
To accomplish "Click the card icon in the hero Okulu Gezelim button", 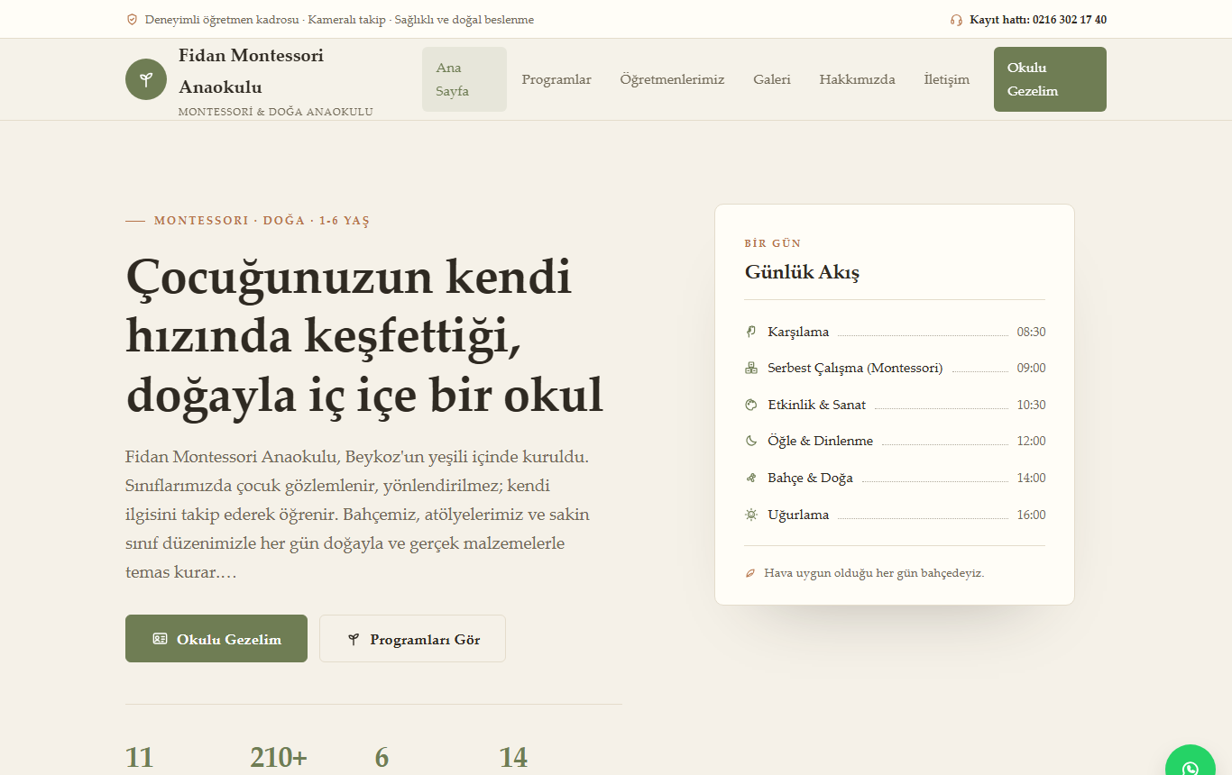I will point(160,639).
